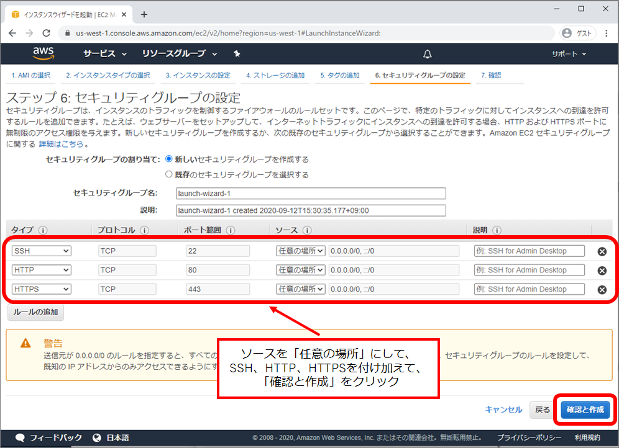
Task: Click the 確認と作成 button
Action: [x=585, y=410]
